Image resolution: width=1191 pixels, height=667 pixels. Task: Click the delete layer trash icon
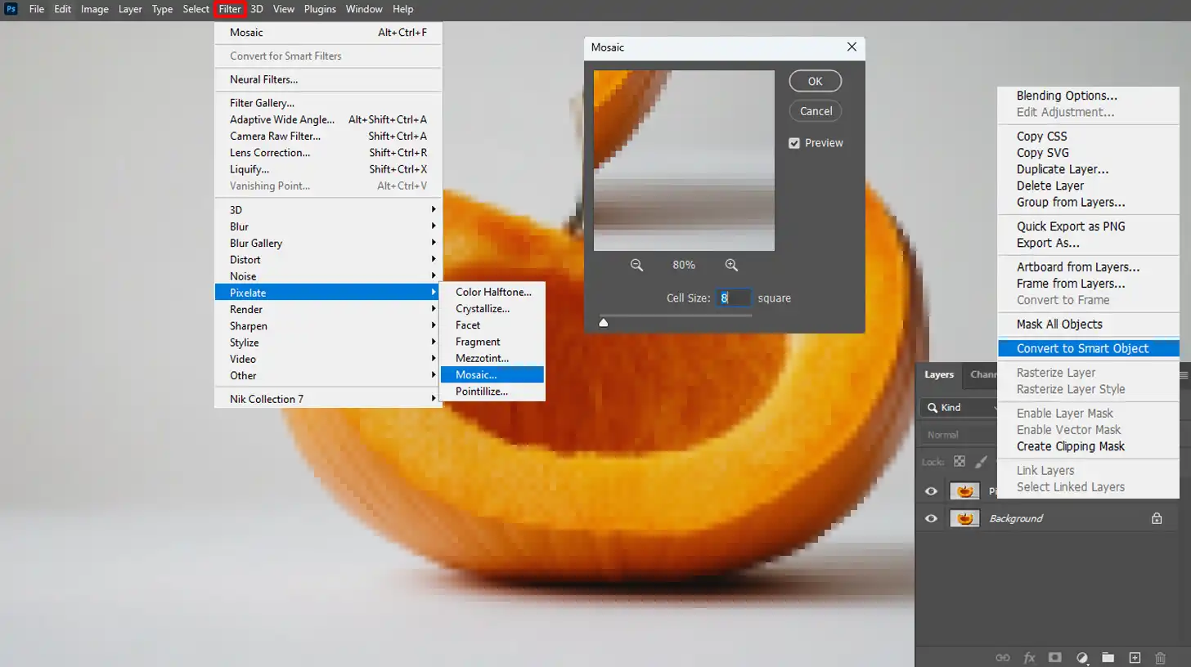1160,657
